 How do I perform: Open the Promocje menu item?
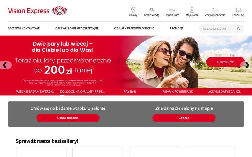point(177,28)
